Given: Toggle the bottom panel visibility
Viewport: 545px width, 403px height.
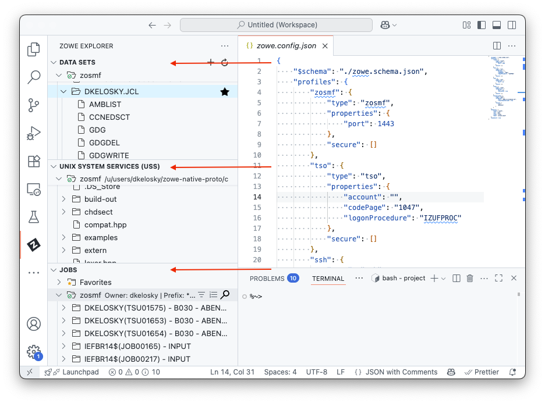Looking at the screenshot, I should 496,25.
